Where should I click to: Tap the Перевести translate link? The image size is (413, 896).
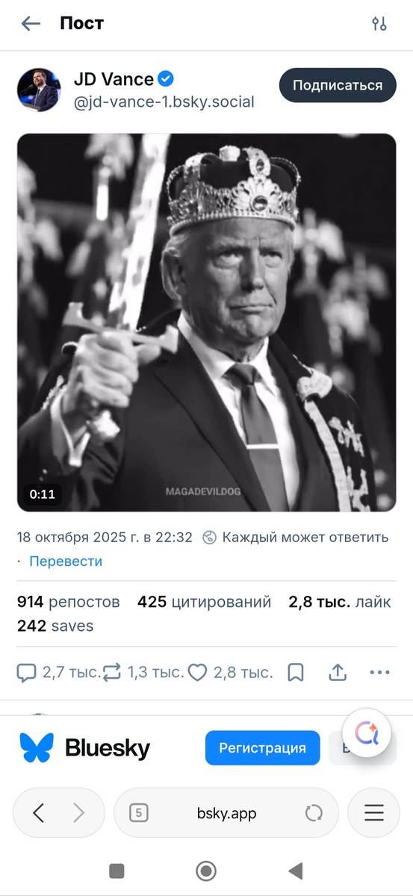click(66, 561)
